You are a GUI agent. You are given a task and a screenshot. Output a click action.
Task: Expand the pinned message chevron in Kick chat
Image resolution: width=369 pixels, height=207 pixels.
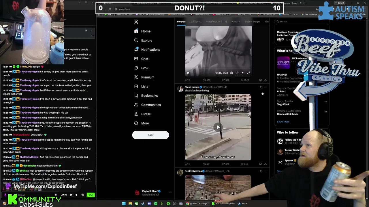pyautogui.click(x=92, y=35)
